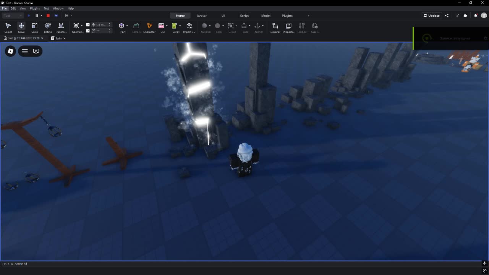Toggle client/server view button
The image size is (489, 275).
pyautogui.click(x=56, y=16)
